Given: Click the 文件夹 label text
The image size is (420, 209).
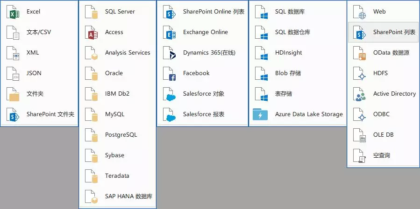Looking at the screenshot, I should pos(35,94).
